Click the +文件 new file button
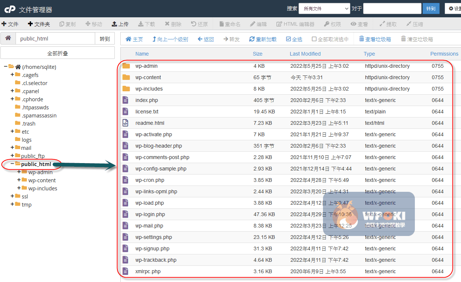Screen dimensions: 461x282 tap(10, 24)
